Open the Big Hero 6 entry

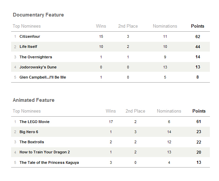click(29, 132)
